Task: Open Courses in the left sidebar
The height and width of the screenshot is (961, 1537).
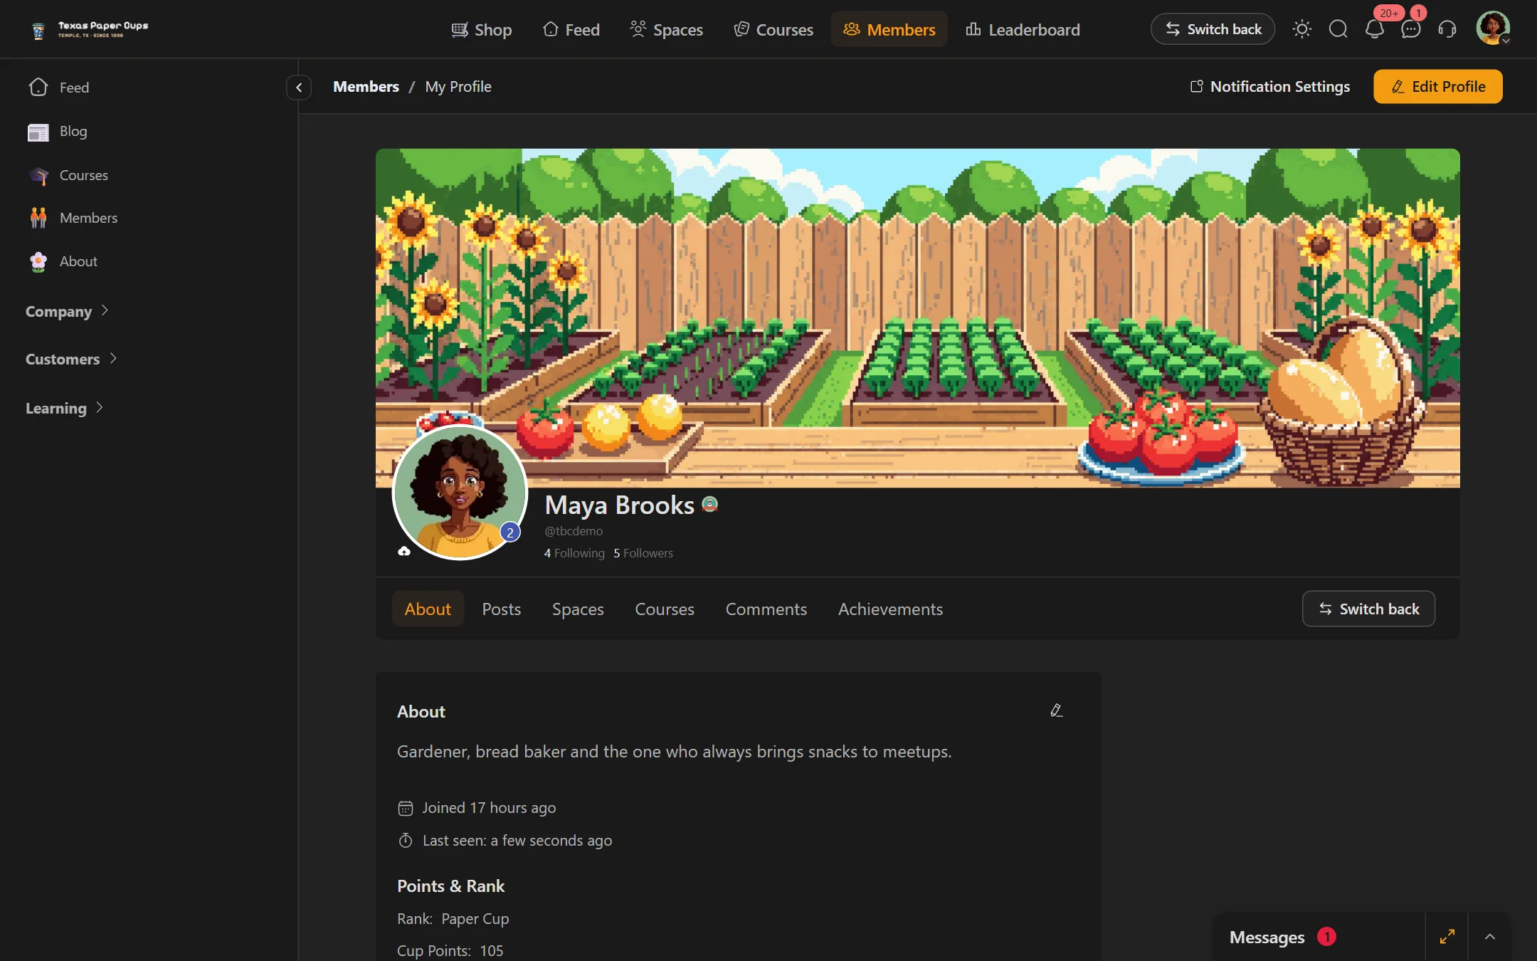Action: [69, 175]
